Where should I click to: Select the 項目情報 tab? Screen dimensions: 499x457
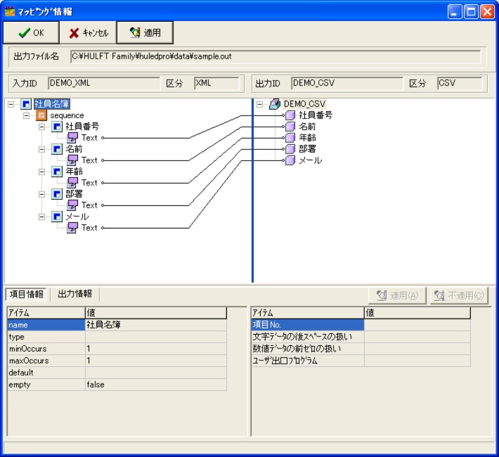click(27, 294)
